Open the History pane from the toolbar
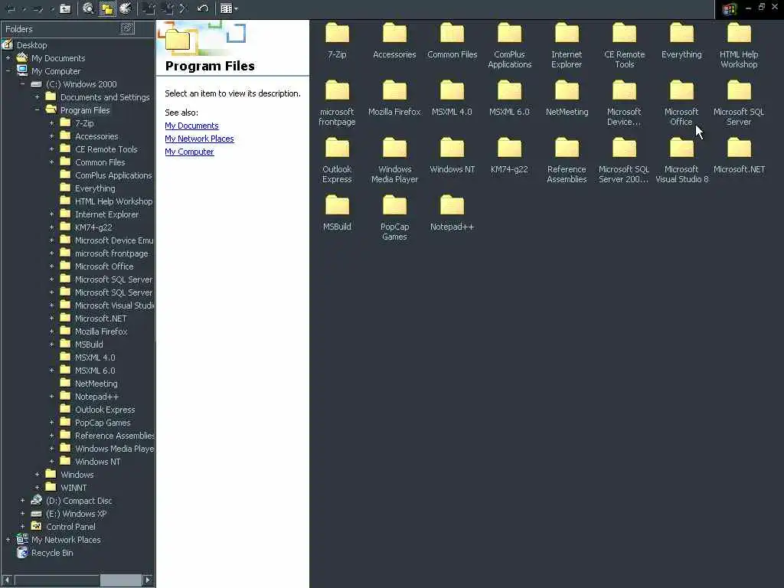The height and width of the screenshot is (588, 784). click(x=126, y=8)
